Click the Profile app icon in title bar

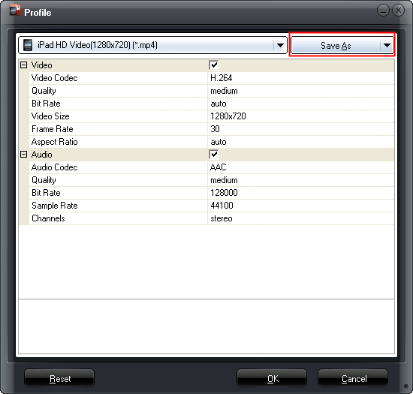15,11
